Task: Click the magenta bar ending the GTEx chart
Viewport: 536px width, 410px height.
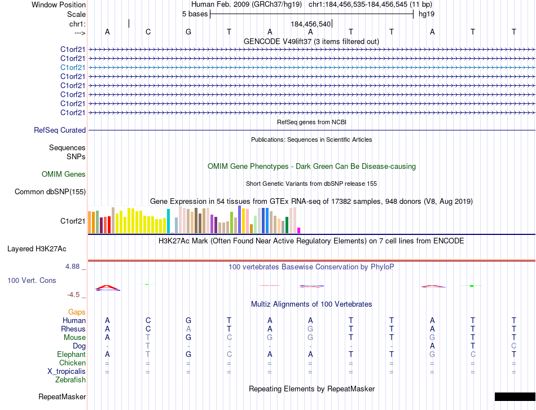Action: [299, 230]
